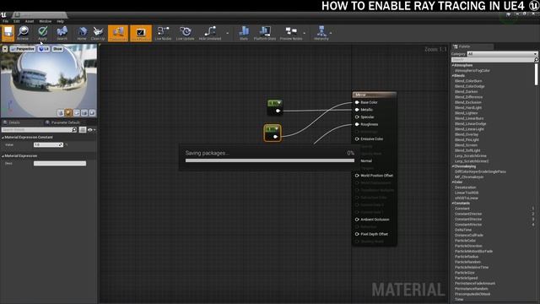Collapse the upper constant node arrow
Screen dimensions: 540x304
click(x=279, y=103)
